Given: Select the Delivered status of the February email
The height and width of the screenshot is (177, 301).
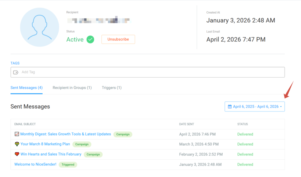Looking at the screenshot, I should click(245, 154).
